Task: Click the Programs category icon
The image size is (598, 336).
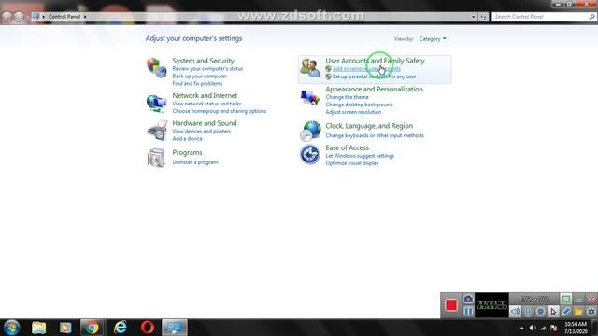Action: [x=157, y=158]
